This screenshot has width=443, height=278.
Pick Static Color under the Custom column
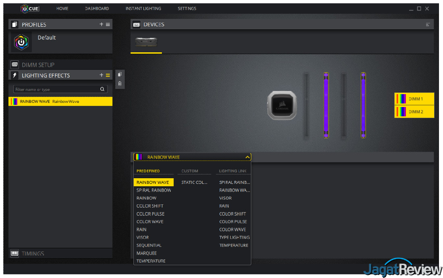pos(194,182)
